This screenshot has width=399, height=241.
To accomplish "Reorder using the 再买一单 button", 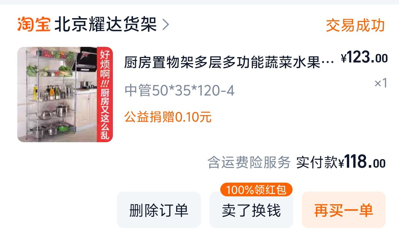I will coord(344,210).
